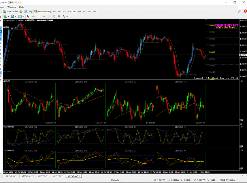Switch to the GBPUSD,H4 chart tab

click(x=28, y=176)
